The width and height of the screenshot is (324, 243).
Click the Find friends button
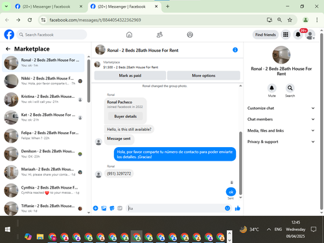pyautogui.click(x=266, y=34)
